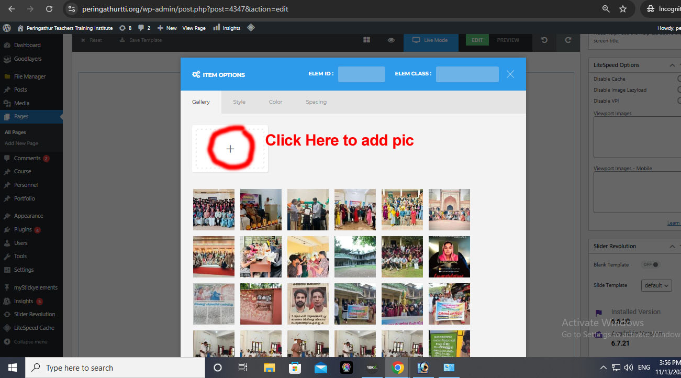Click the eye preview icon in toolbar
This screenshot has height=378, width=681.
(x=391, y=40)
